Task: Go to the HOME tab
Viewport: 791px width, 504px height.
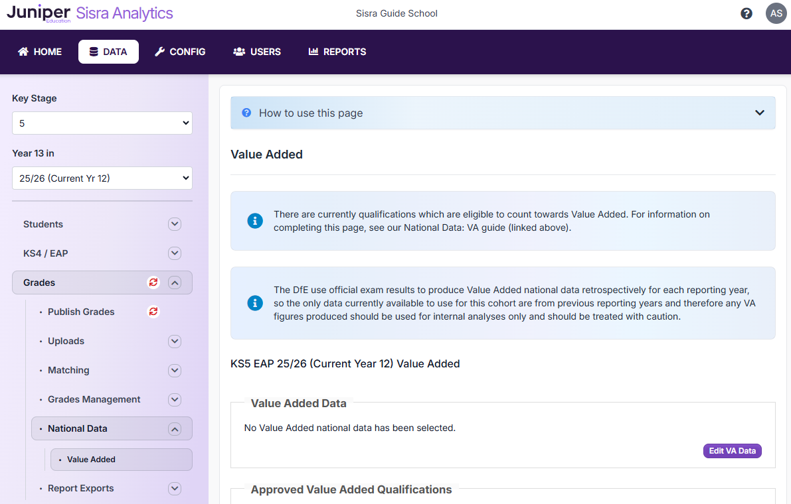Action: click(40, 51)
